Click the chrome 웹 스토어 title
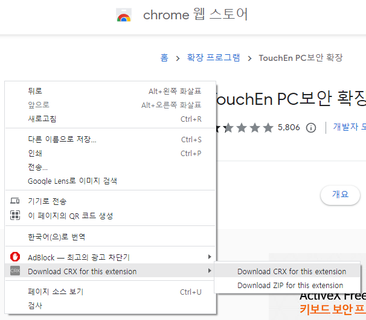 click(x=195, y=14)
